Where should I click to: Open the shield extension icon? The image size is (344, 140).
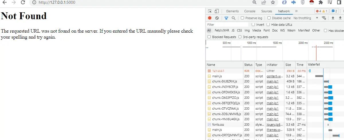click(303, 2)
